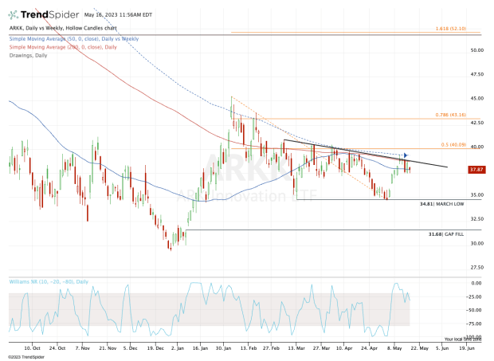Click the 'Your local time zone' note

pos(463,339)
